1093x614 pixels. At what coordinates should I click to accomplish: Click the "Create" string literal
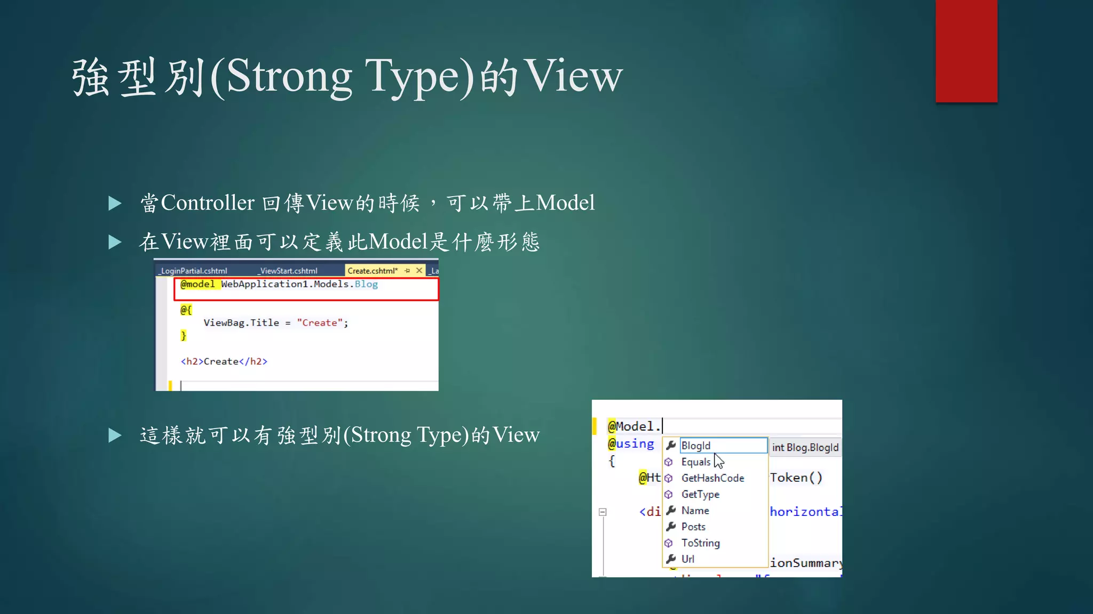point(320,323)
